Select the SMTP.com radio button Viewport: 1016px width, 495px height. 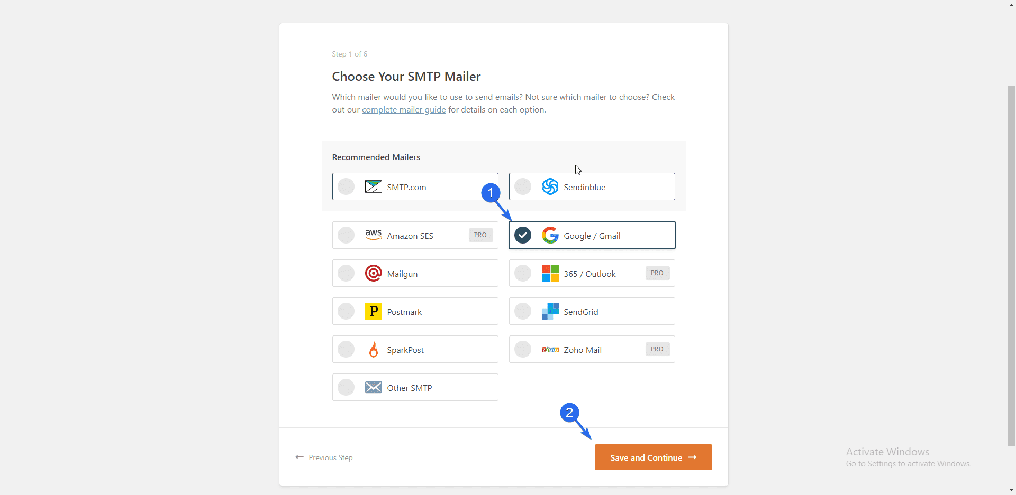tap(346, 186)
